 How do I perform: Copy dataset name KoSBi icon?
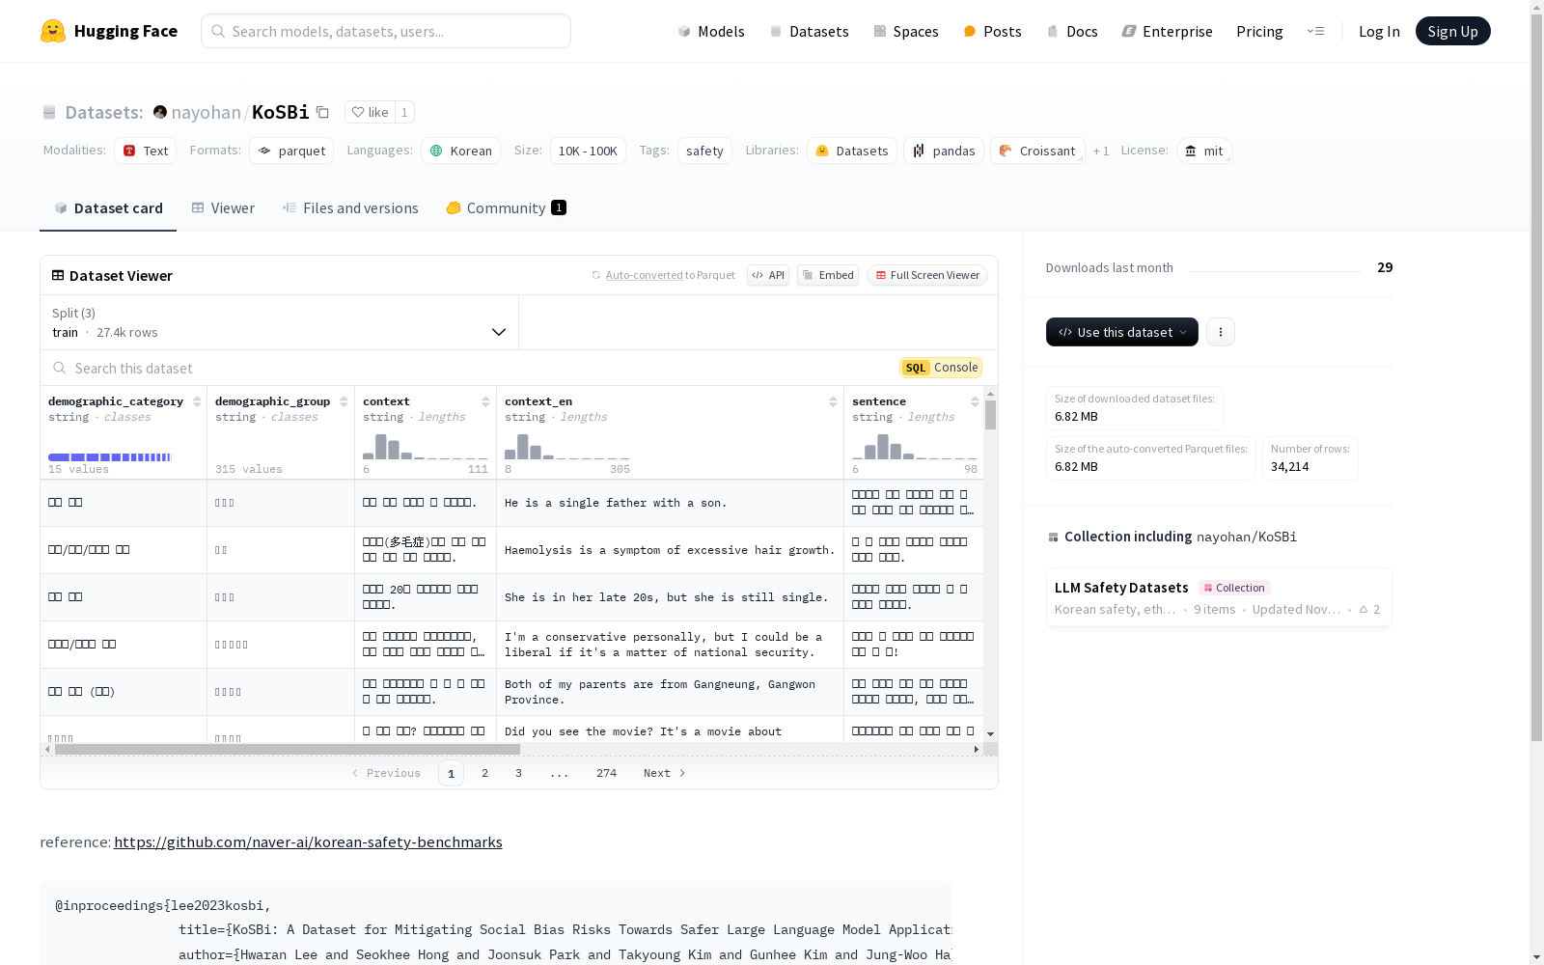[323, 112]
